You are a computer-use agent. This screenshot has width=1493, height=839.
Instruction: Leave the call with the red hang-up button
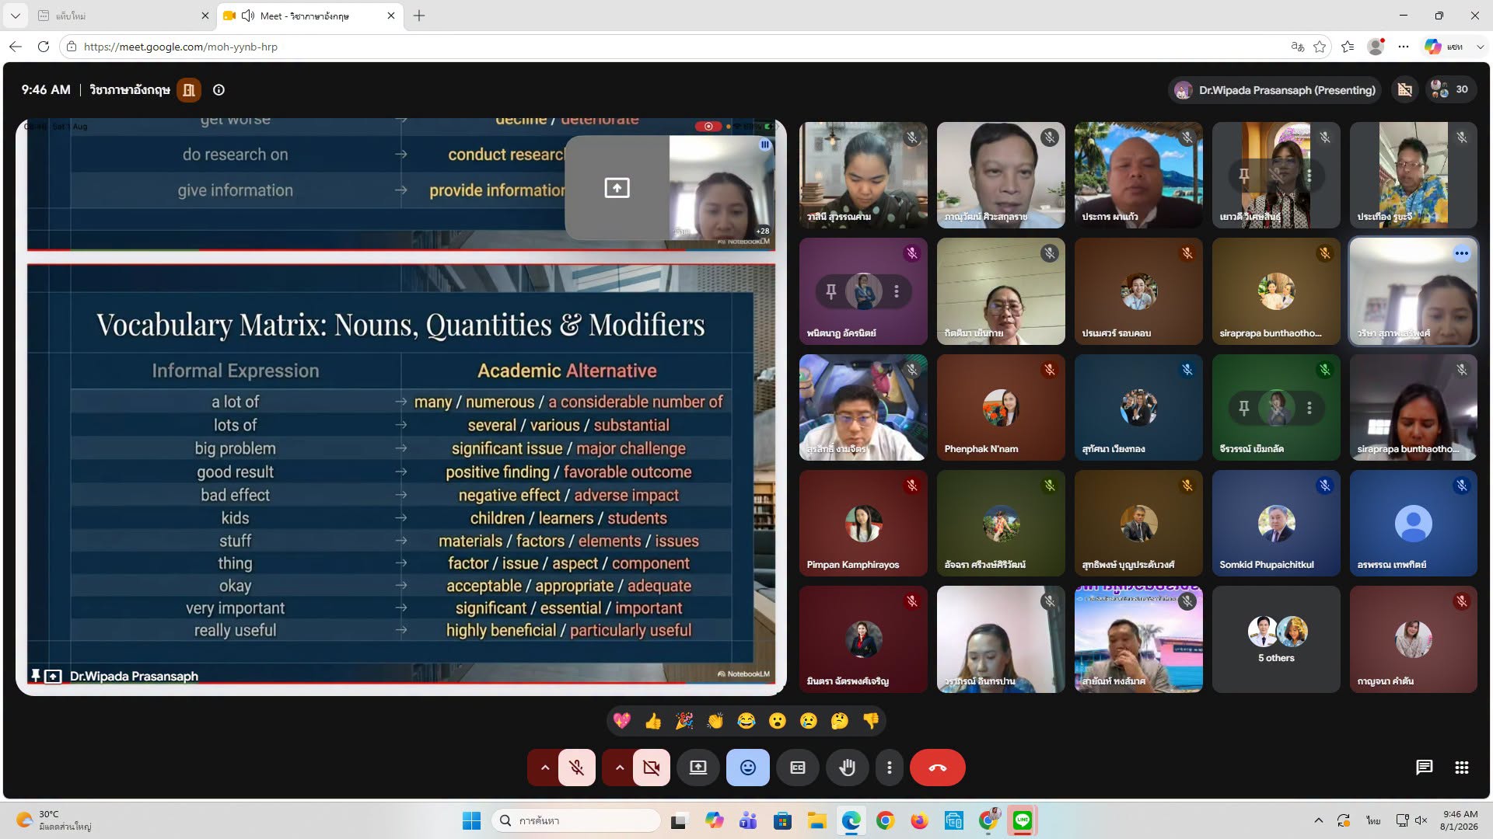938,768
